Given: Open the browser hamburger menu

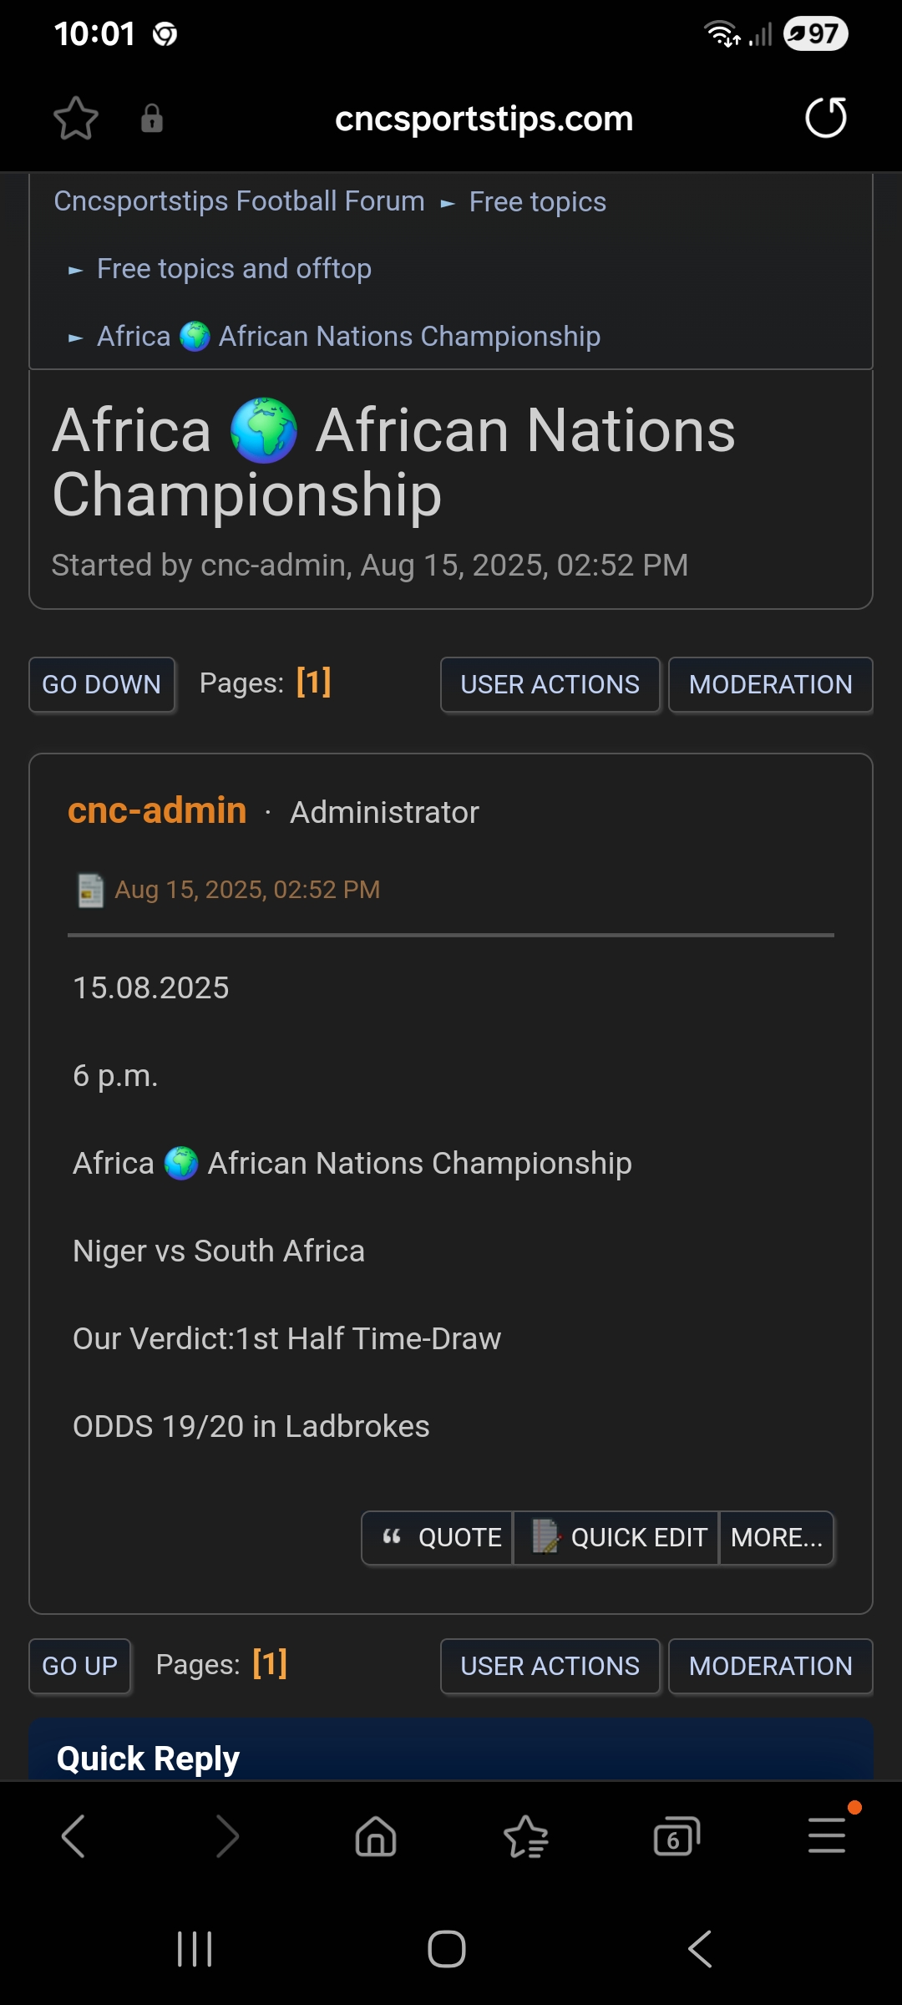Looking at the screenshot, I should point(827,1835).
